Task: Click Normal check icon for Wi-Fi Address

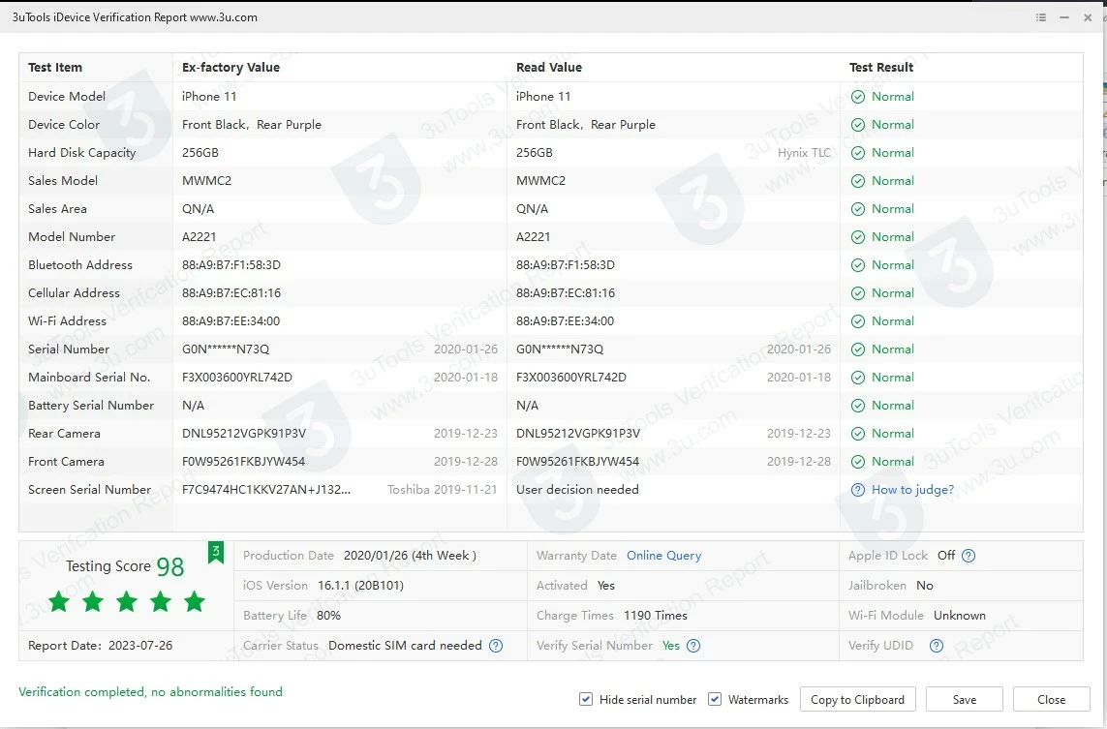Action: tap(858, 321)
